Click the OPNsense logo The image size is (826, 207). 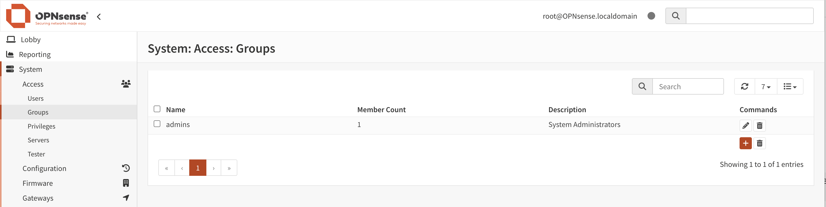click(x=47, y=16)
